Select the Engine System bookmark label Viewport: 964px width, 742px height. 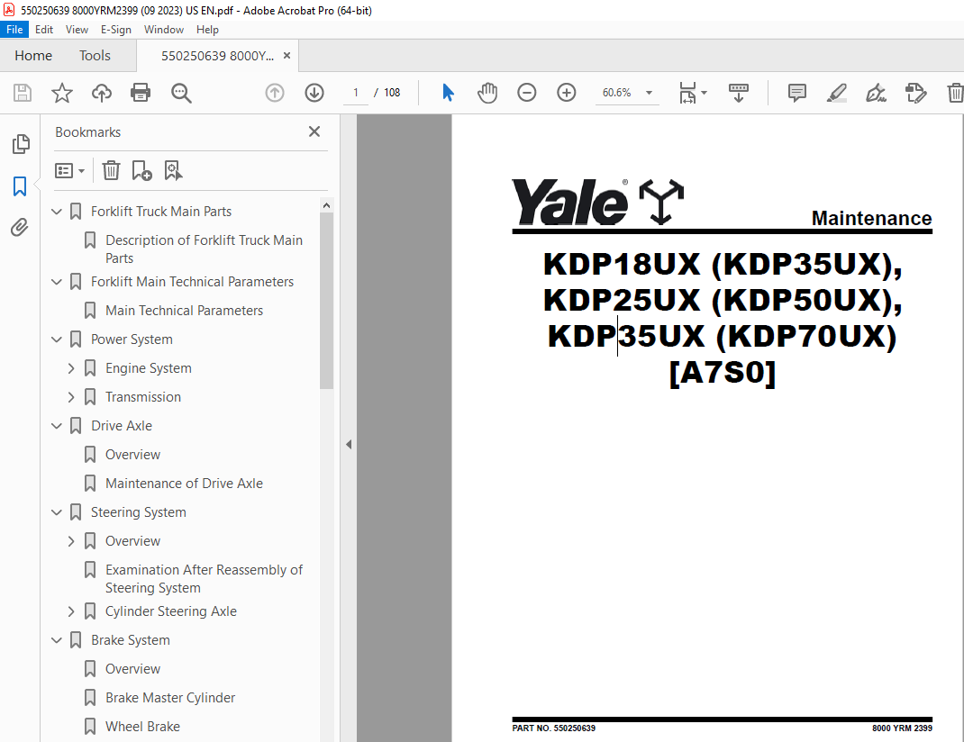click(148, 368)
